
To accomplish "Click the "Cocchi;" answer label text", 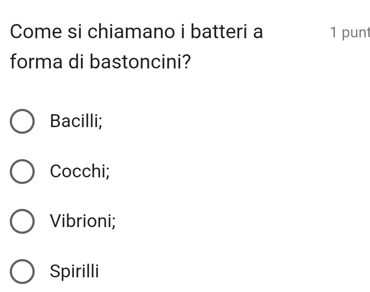I will point(80,171).
